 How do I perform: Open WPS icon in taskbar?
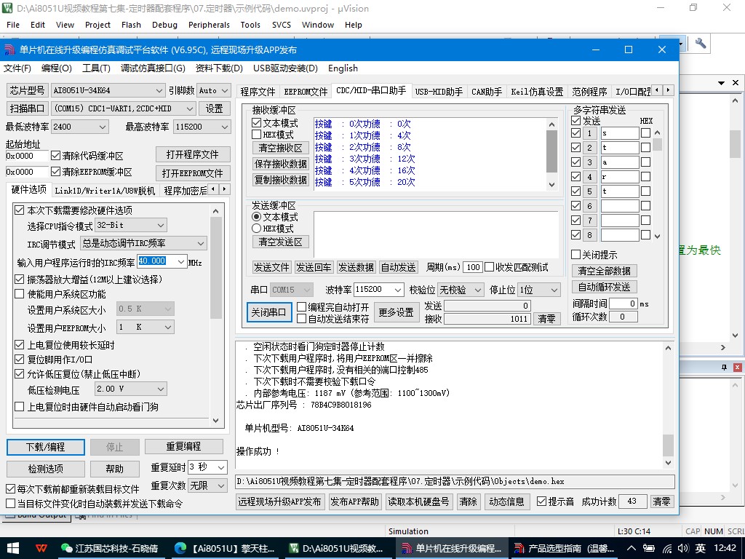pyautogui.click(x=41, y=547)
